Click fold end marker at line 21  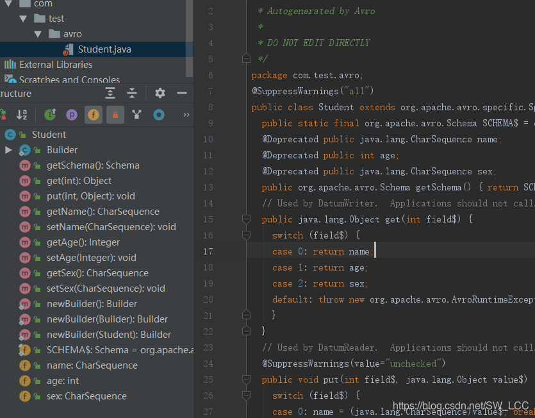(x=246, y=315)
